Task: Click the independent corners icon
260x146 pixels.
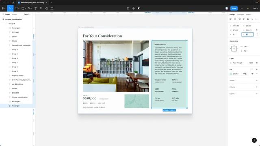Action: (257, 34)
